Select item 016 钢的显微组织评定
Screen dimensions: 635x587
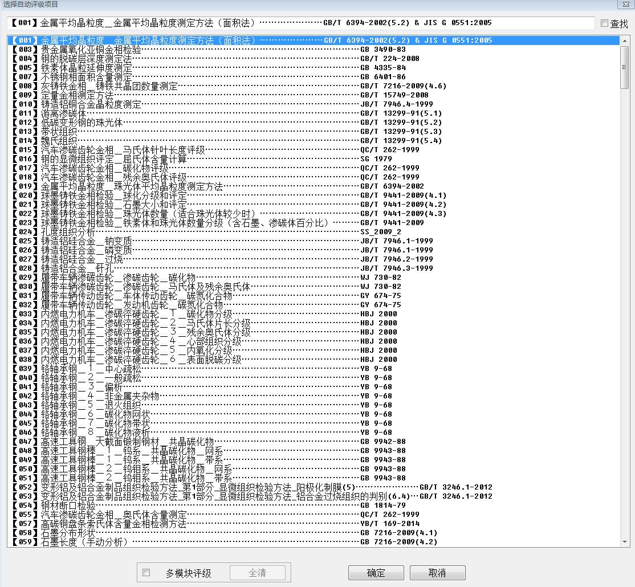tap(113, 159)
